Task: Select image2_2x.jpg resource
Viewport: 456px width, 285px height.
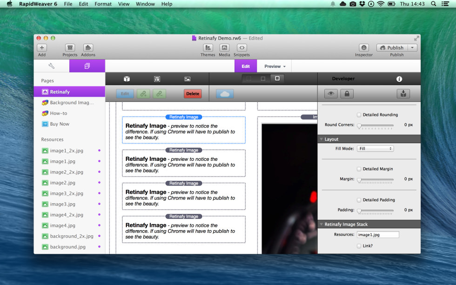Action: [x=69, y=172]
